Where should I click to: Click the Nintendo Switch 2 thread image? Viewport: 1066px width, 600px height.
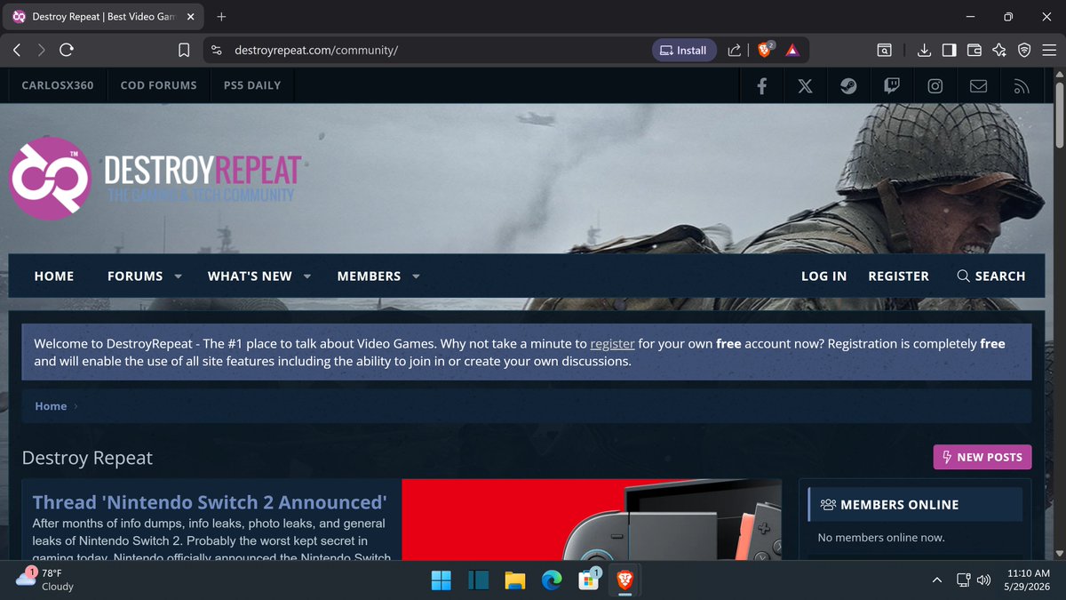point(592,520)
